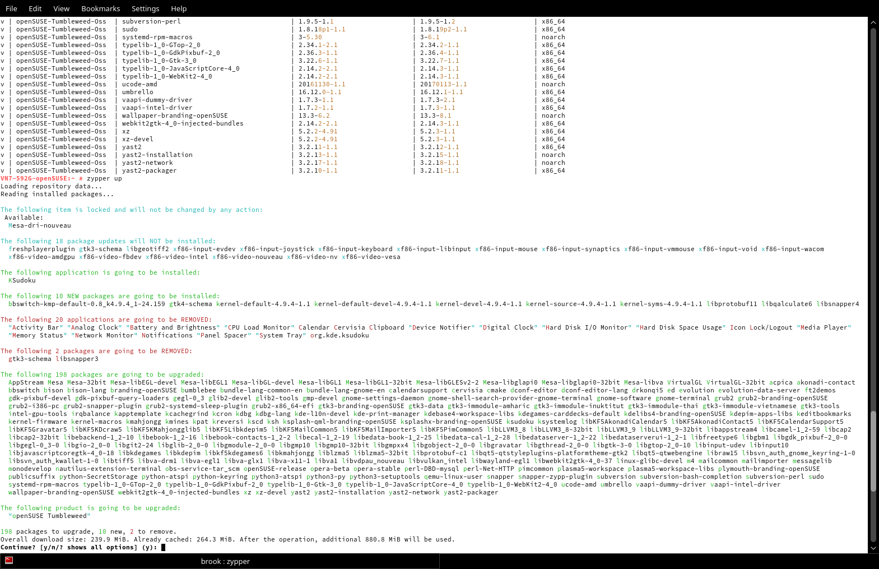Click 'The following 20 applications are going to be REMOVED:' line
Screen dimensions: 879x569
(x=106, y=320)
